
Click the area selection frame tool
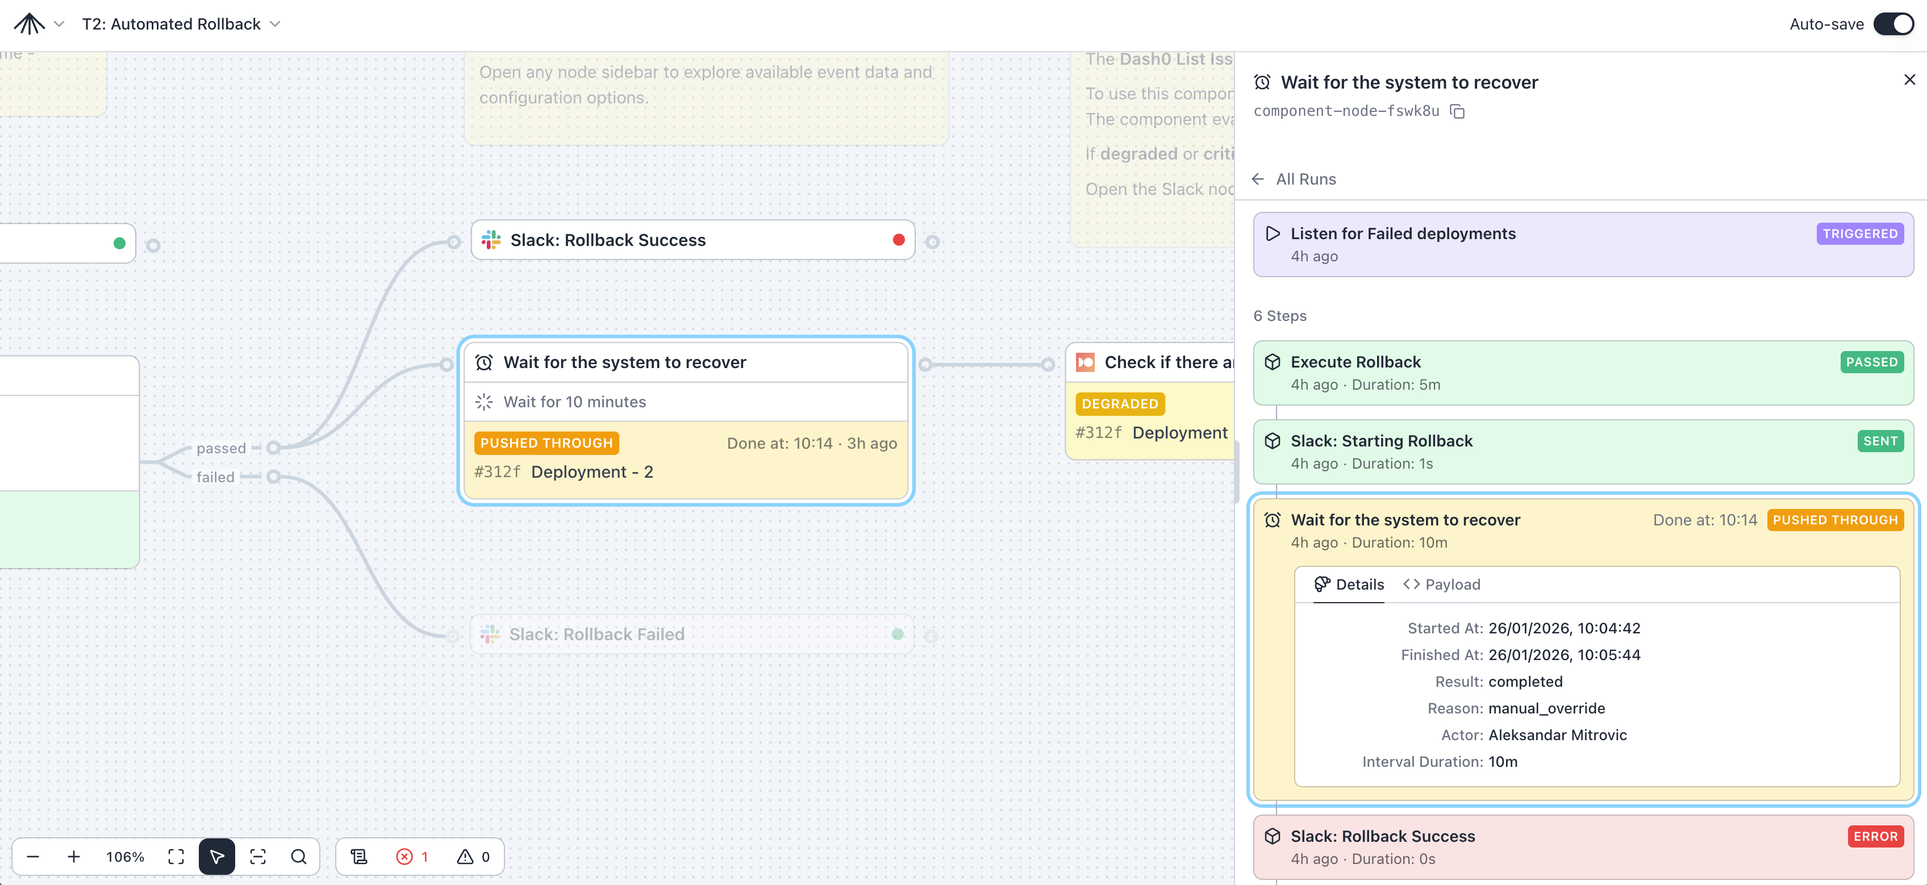point(258,857)
